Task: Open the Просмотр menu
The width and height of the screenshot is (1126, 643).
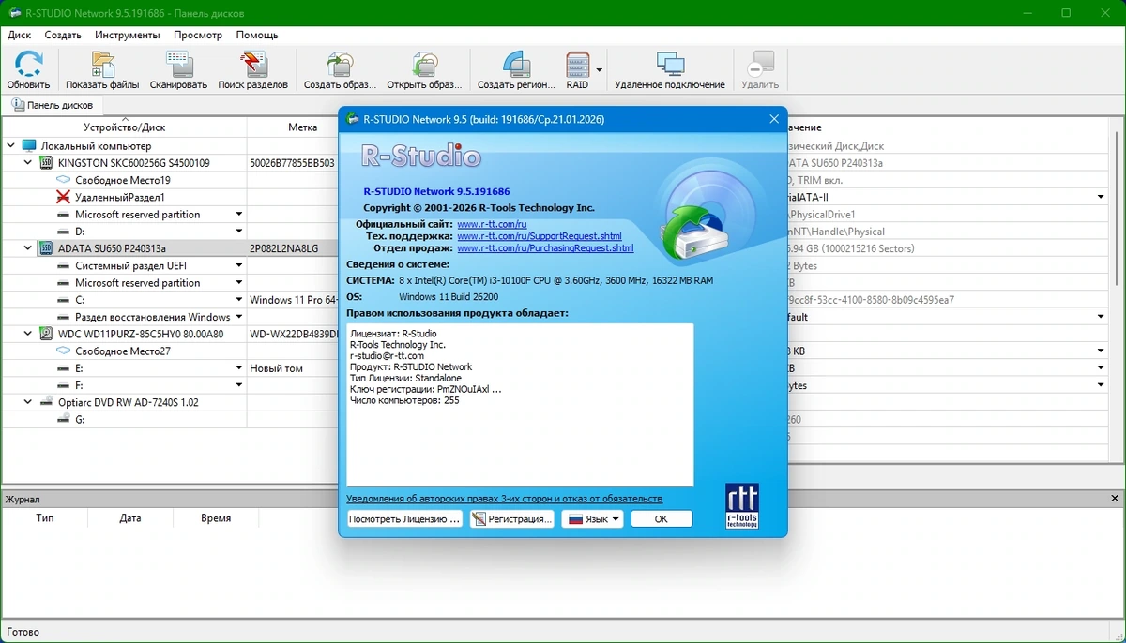Action: (198, 35)
